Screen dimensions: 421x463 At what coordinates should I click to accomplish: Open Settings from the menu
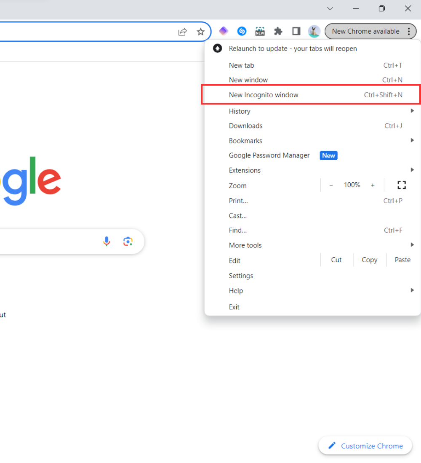tap(312, 276)
